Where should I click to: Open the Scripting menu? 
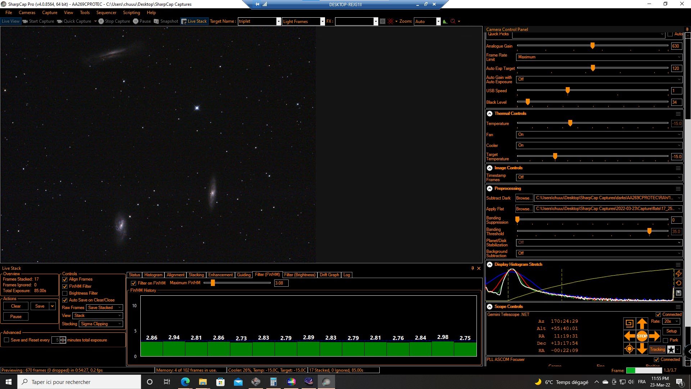click(x=131, y=13)
